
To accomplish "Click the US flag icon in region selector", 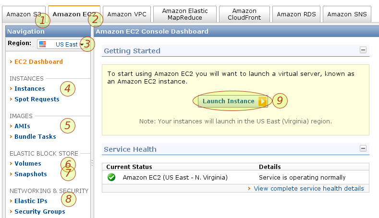I will tap(42, 44).
